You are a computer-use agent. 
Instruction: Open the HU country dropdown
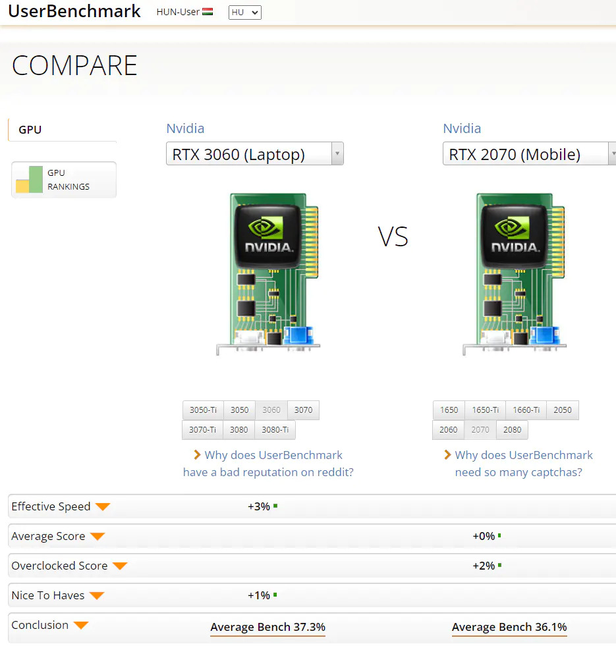pos(245,13)
